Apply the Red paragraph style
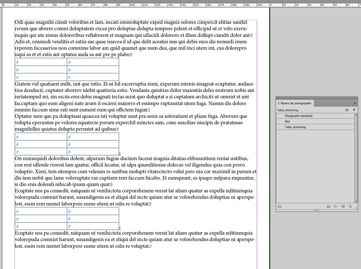 315,121
